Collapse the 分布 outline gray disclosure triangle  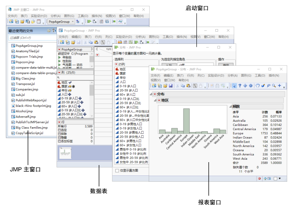[151, 94]
